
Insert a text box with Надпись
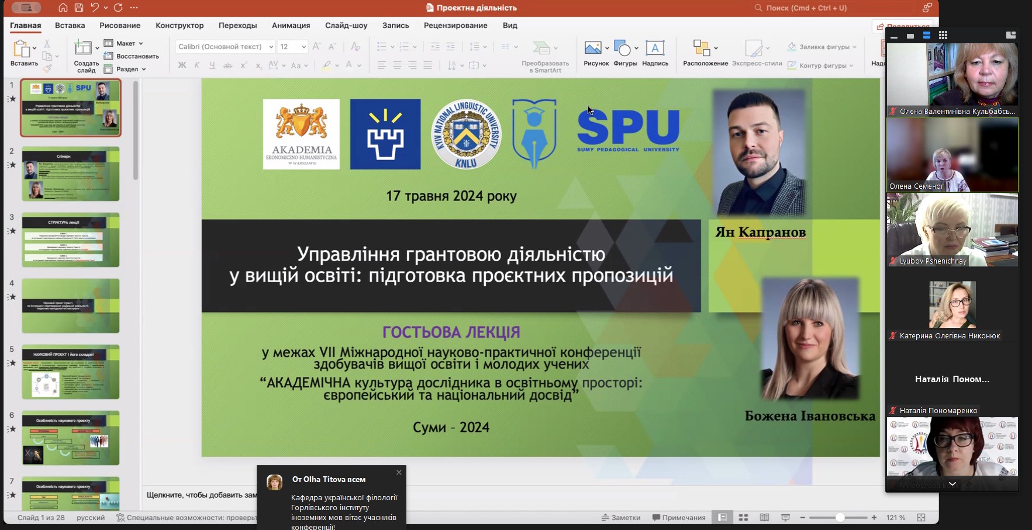[655, 53]
